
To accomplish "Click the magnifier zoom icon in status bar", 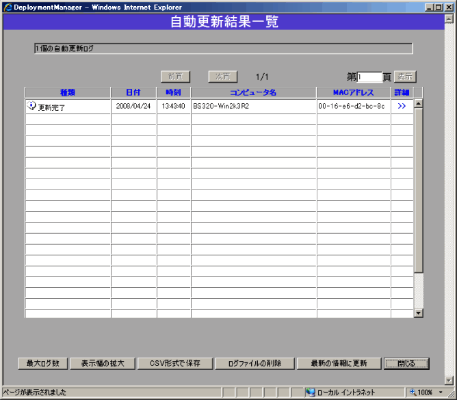I will pos(413,392).
